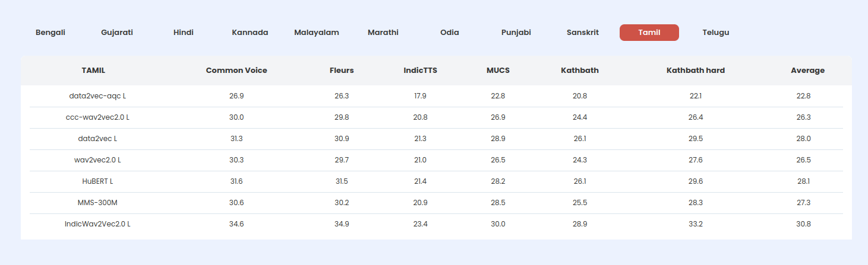
Task: Click Common Voice value 30.0 for ccc-wav2vec2.0 L
Action: pos(236,117)
